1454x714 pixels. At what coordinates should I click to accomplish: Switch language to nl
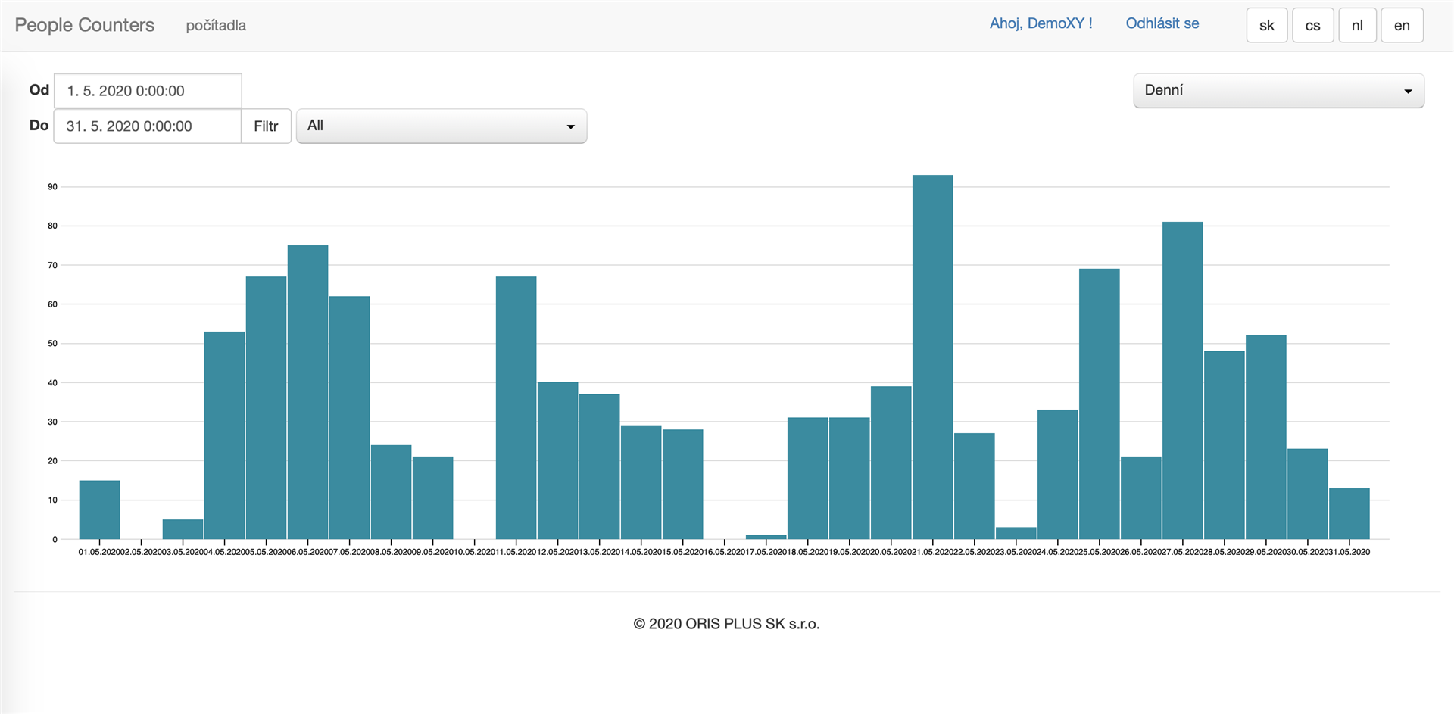(1357, 25)
